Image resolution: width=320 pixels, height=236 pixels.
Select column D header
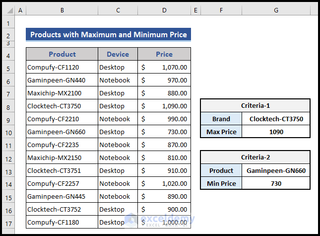coord(164,10)
